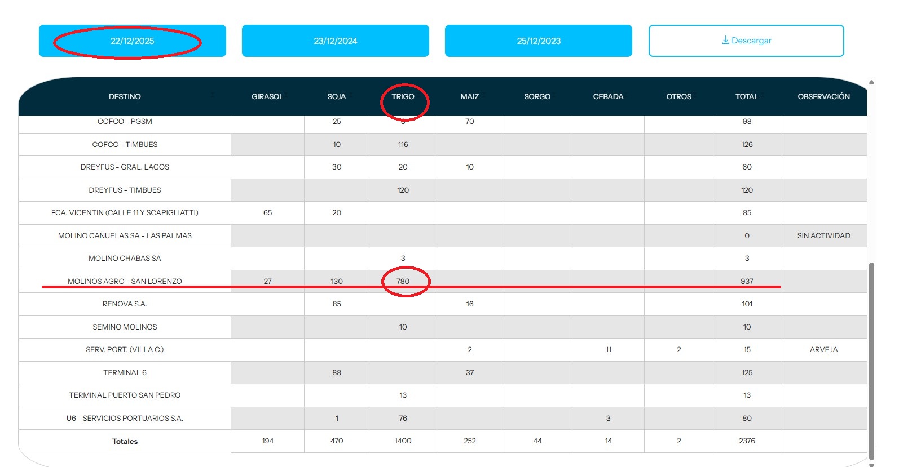Click the GIRASOL column header
The image size is (899, 467).
[x=267, y=96]
